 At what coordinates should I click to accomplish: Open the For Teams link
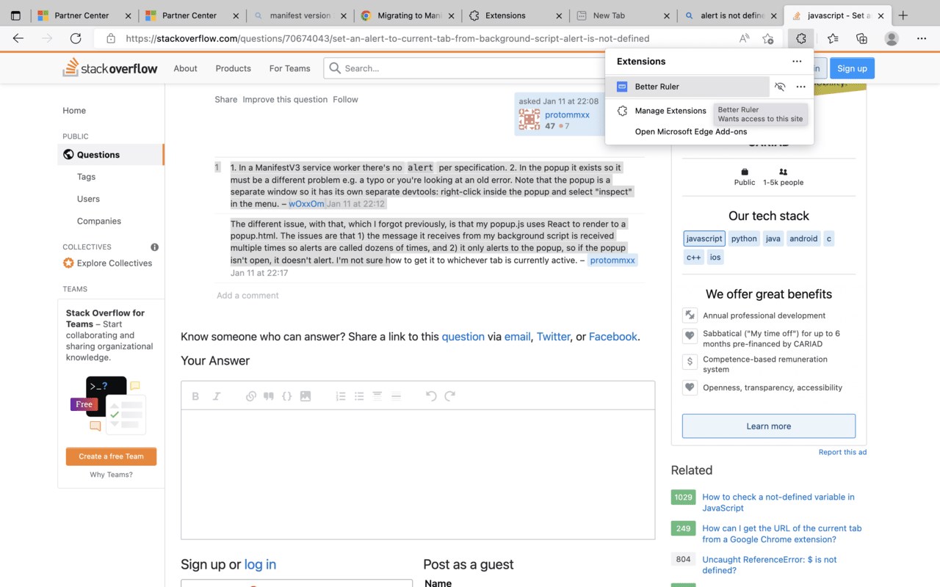(289, 68)
